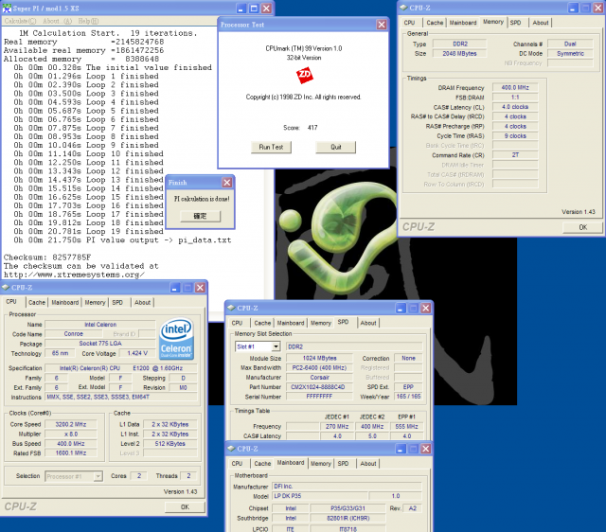Open the Help menu in Super PI
Screen dimensions: 606x532
point(88,21)
